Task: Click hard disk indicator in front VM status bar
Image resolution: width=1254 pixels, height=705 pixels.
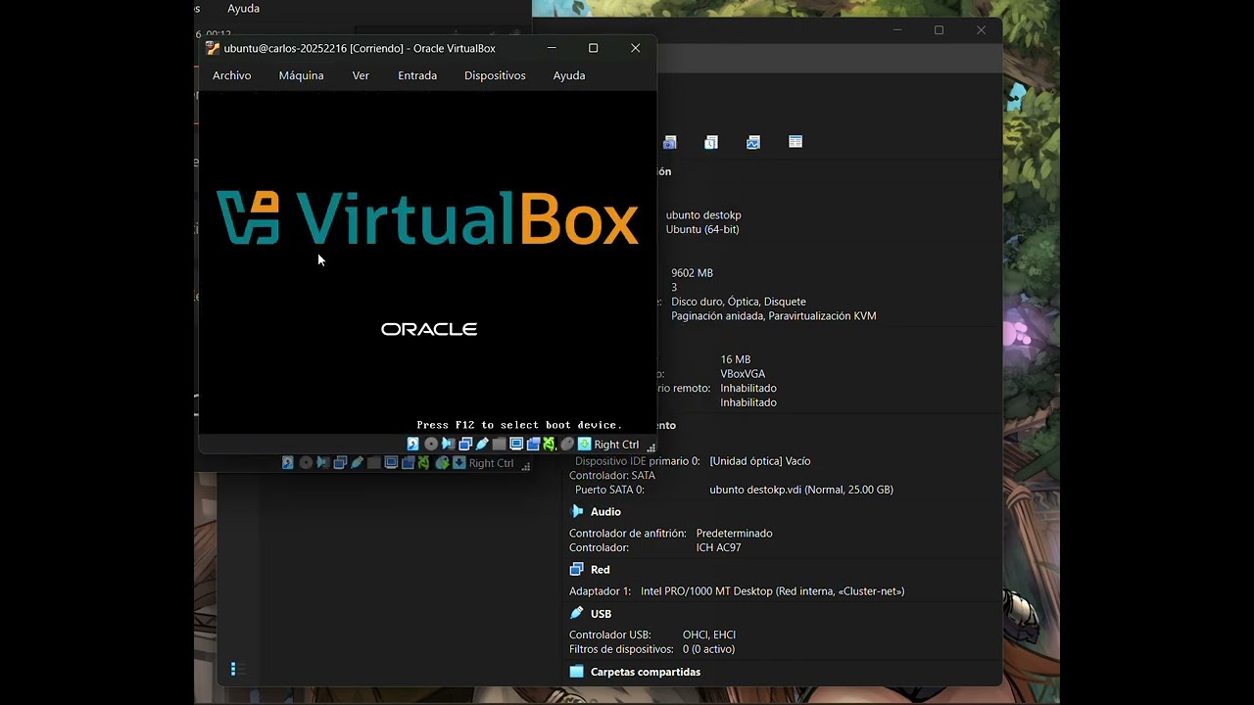Action: pyautogui.click(x=413, y=445)
